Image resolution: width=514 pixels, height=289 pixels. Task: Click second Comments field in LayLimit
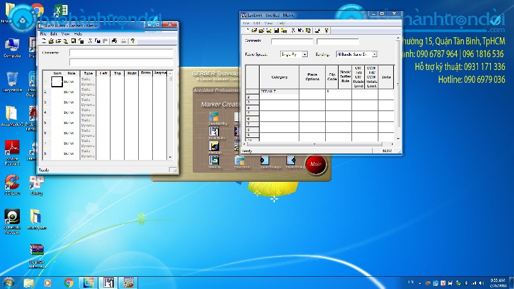[338, 42]
